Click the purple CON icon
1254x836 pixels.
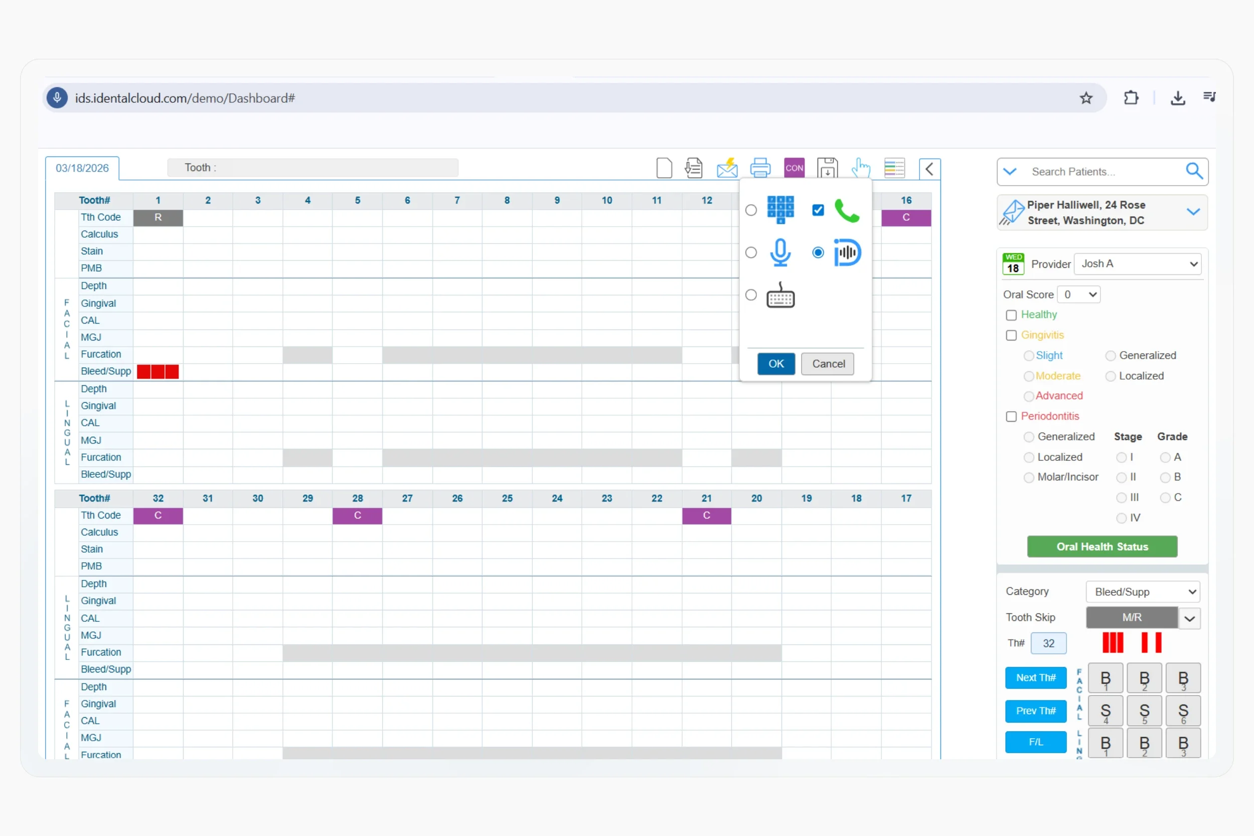tap(794, 168)
